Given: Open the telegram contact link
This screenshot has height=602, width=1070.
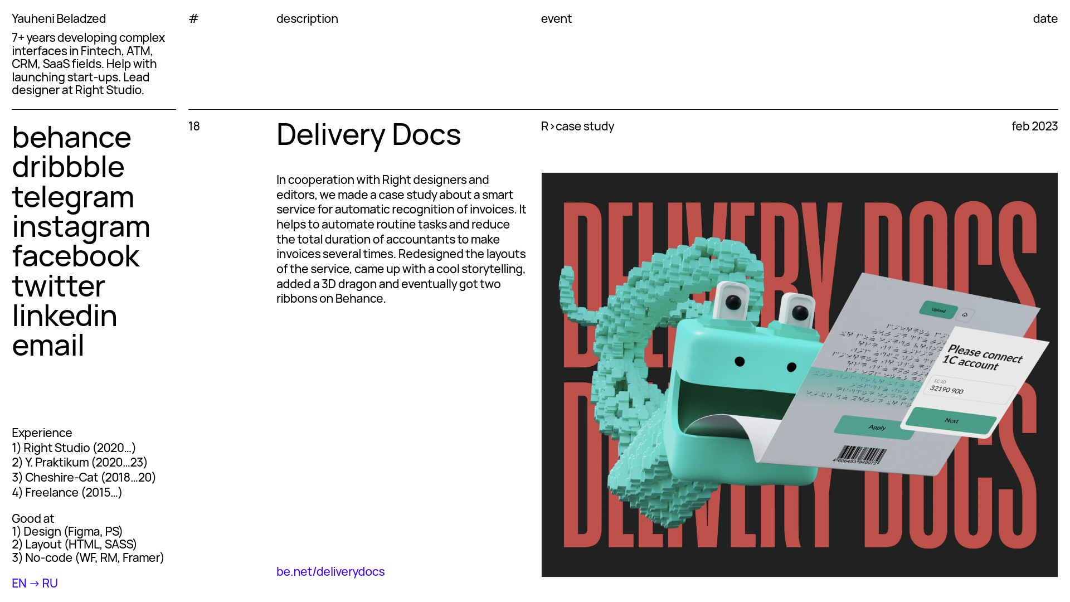Looking at the screenshot, I should 73,197.
